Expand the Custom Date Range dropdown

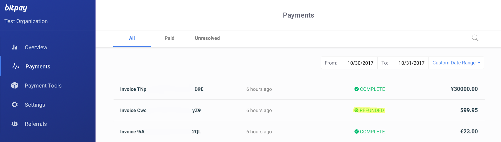click(x=456, y=63)
